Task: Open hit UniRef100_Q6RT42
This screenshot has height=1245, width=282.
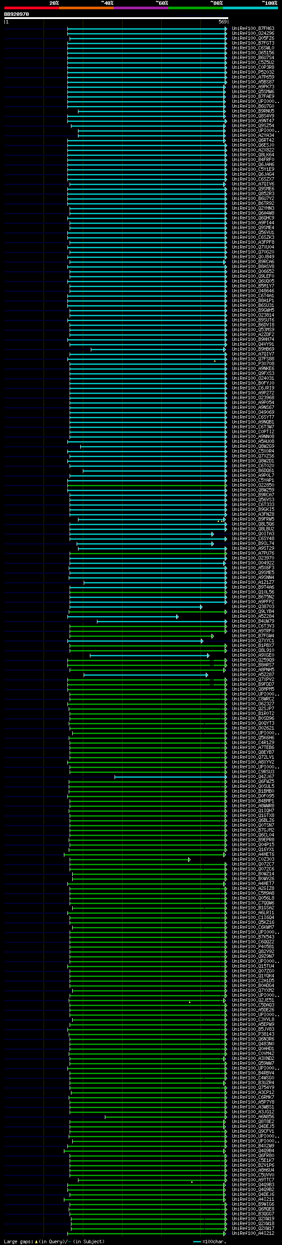Action: pyautogui.click(x=253, y=140)
